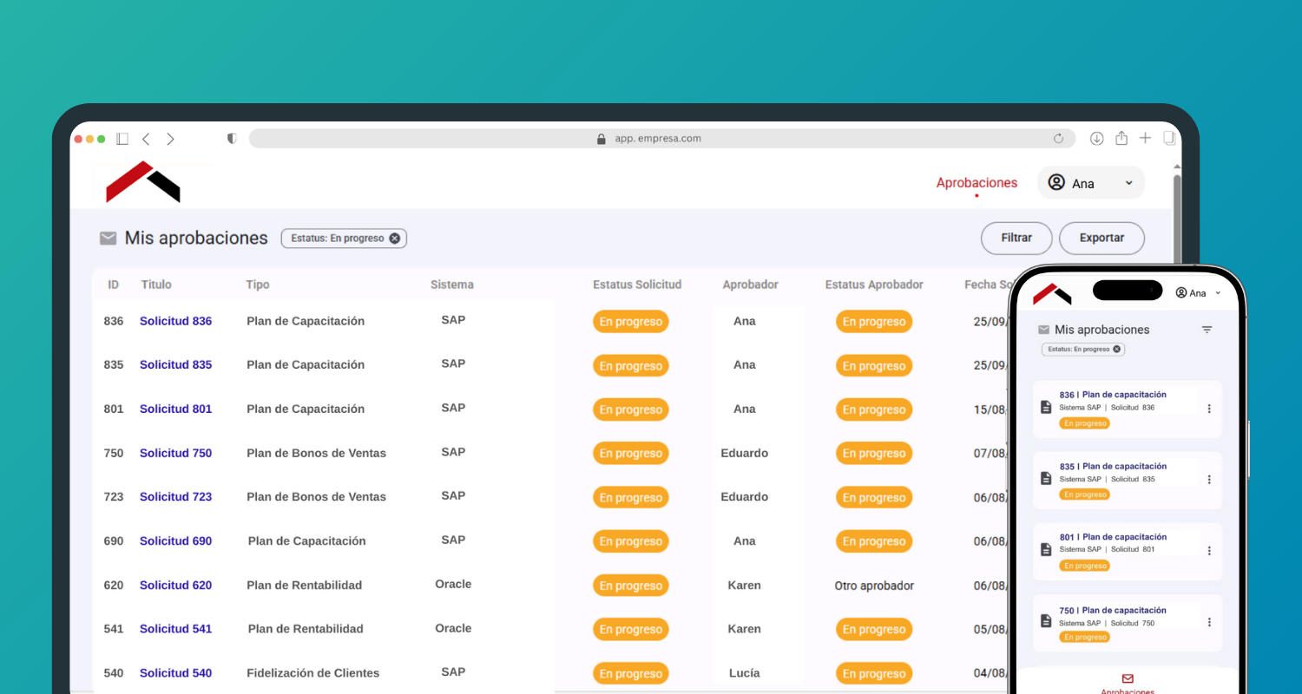Remove the desktop 'Estatus: En progreso' filter chip
This screenshot has width=1302, height=694.
coord(395,239)
